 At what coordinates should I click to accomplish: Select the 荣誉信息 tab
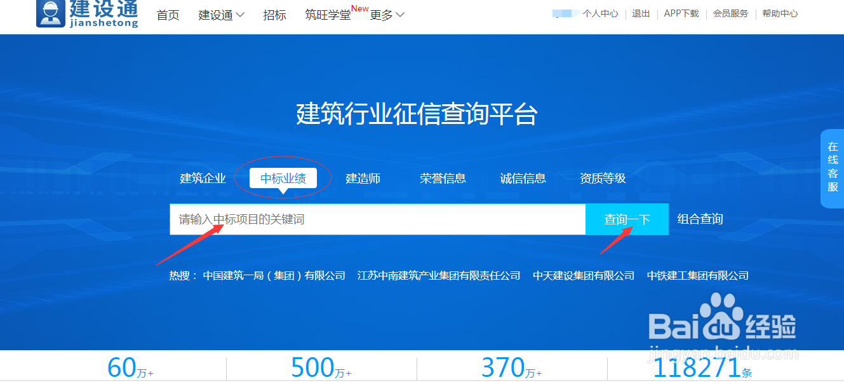443,179
